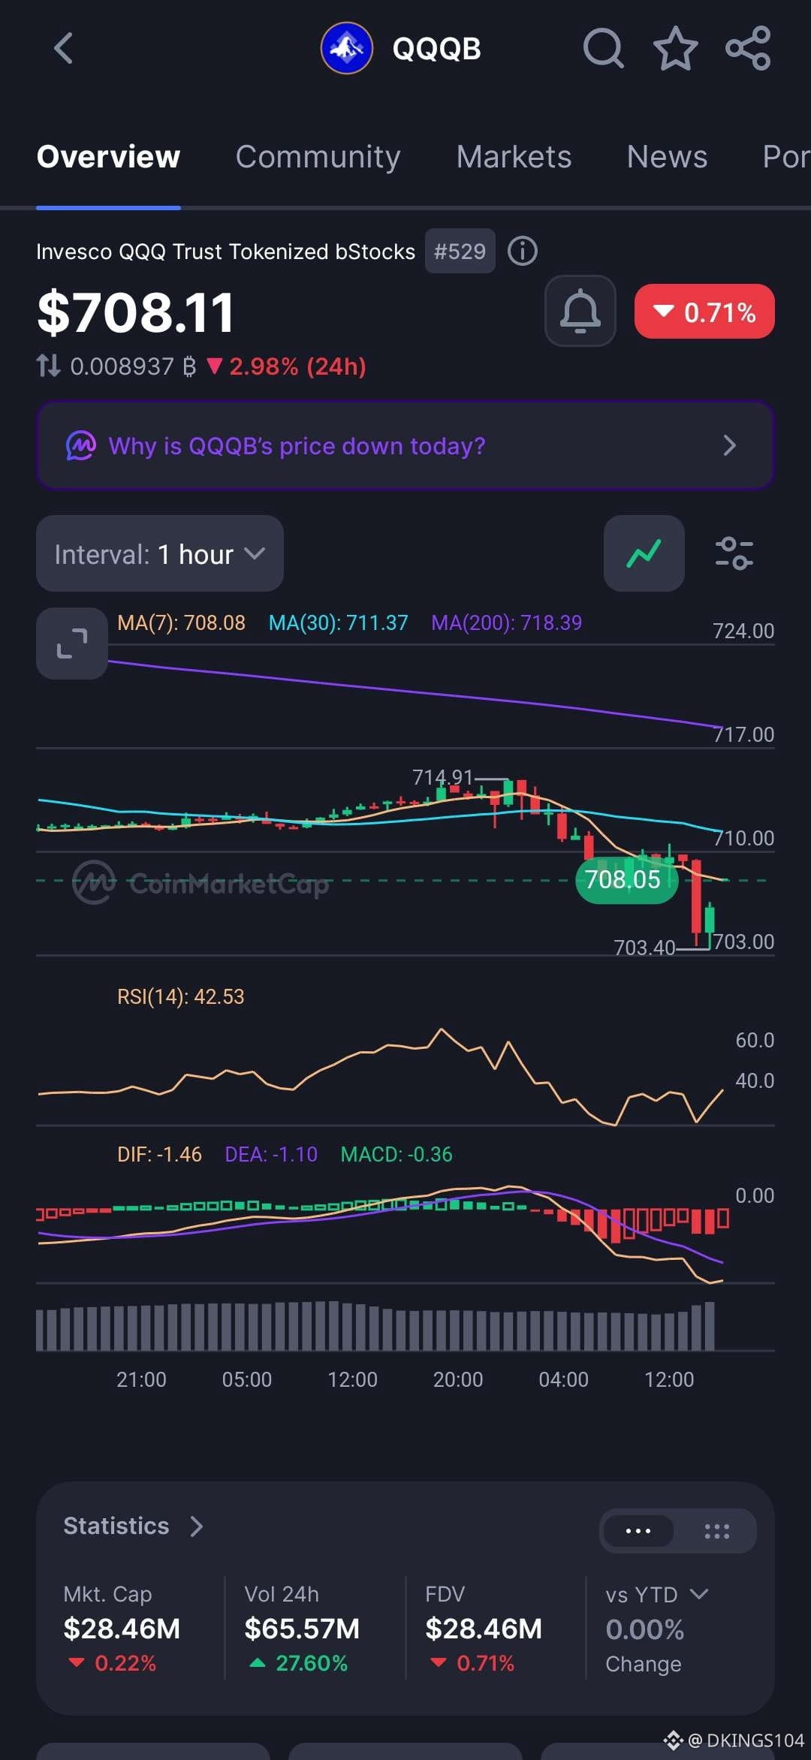Tap the #529 rank badge

tap(460, 251)
